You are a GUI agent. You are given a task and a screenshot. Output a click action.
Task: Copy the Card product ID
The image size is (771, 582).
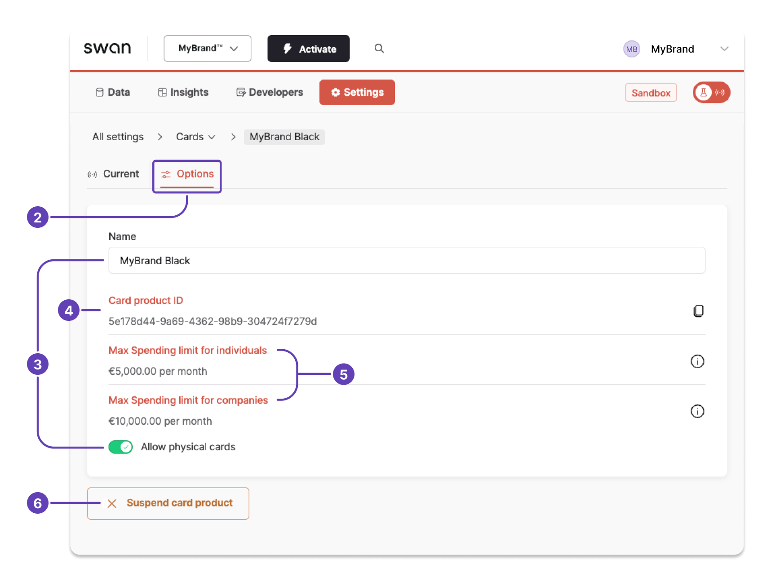(698, 311)
